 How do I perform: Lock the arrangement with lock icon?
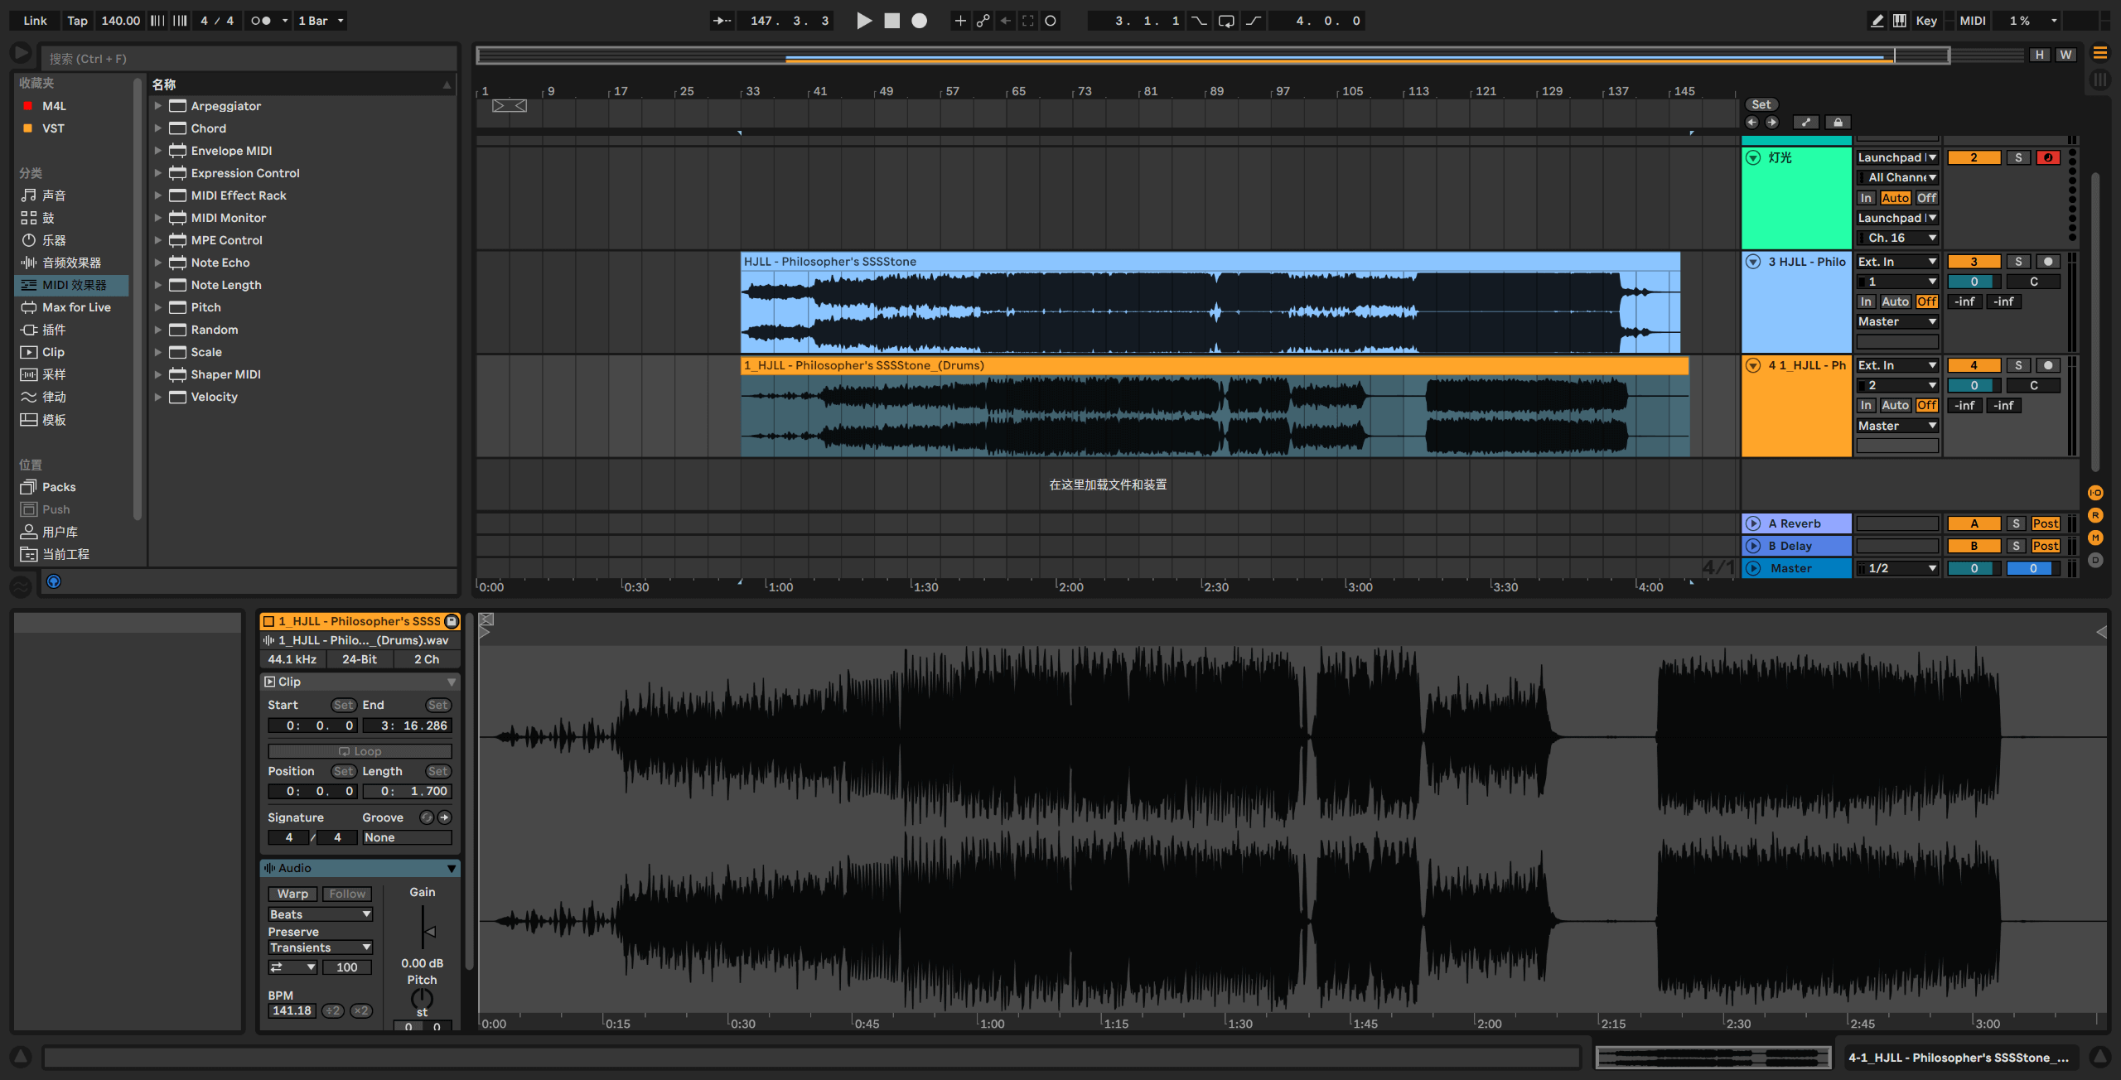coord(1838,123)
